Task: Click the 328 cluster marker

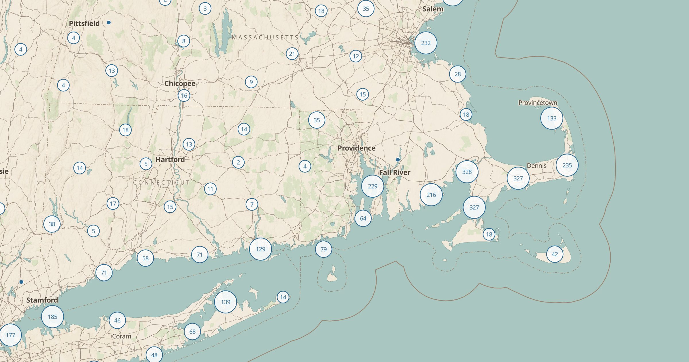Action: pos(467,172)
